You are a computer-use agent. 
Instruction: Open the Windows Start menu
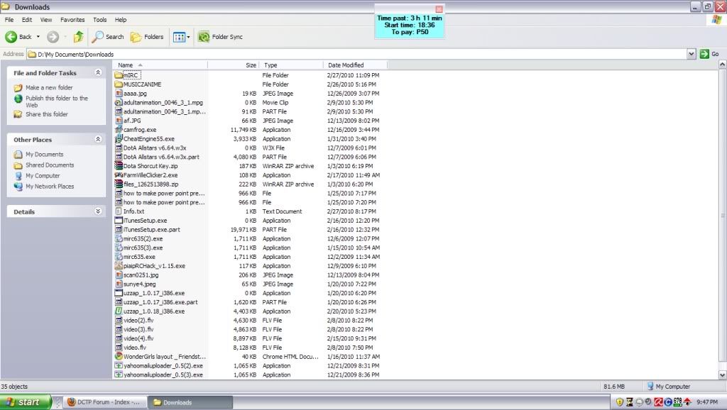coord(26,402)
